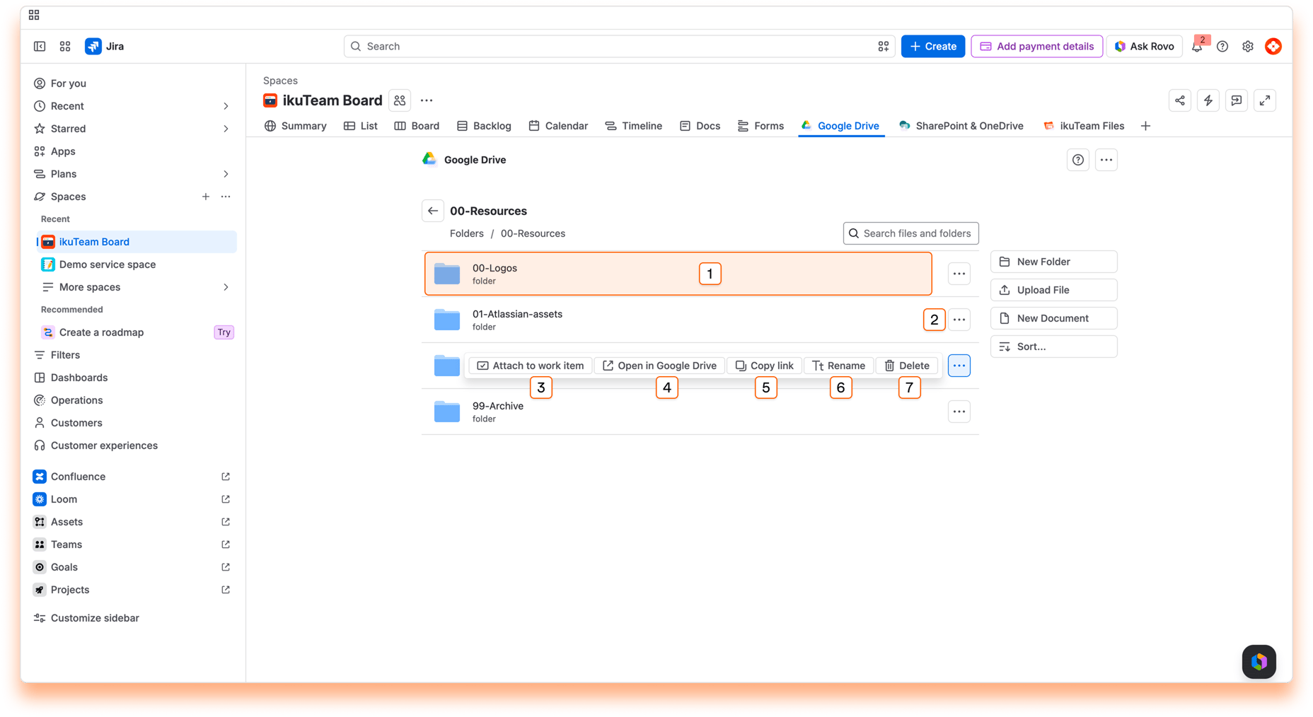Open the Google Drive panel help icon
1313x717 pixels.
click(1078, 160)
